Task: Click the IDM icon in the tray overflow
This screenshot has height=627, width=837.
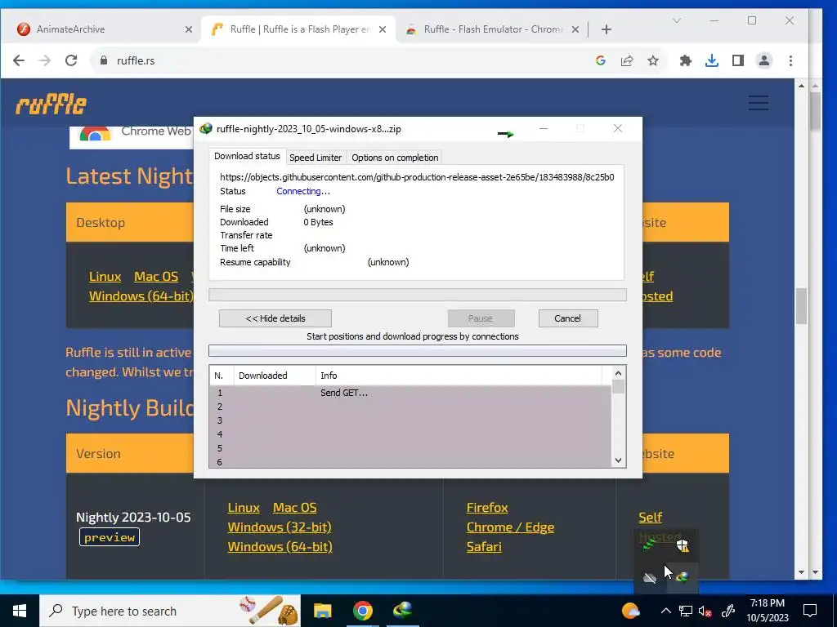Action: click(x=683, y=577)
